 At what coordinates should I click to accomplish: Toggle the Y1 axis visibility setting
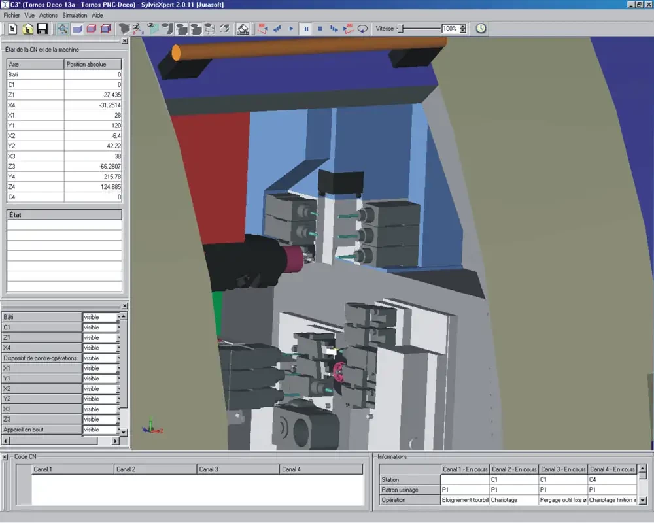tap(118, 379)
